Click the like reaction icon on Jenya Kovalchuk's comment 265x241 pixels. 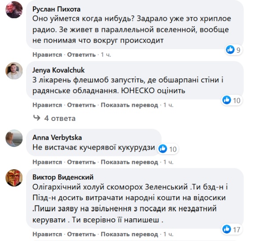226,100
